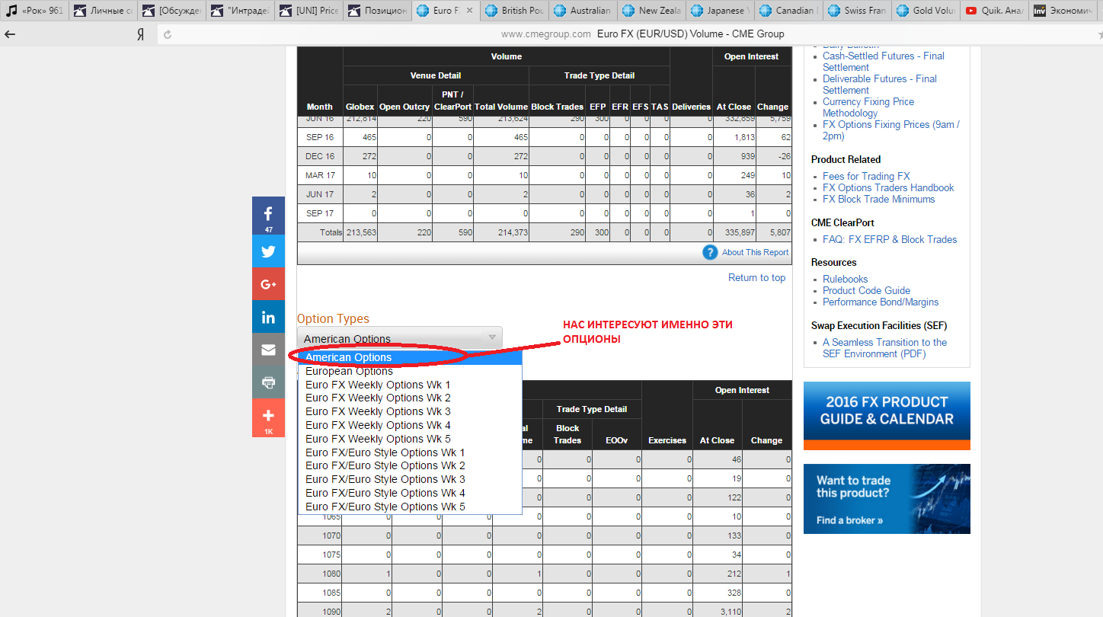This screenshot has height=617, width=1103.
Task: Open Currency Fixing Price Methodology link
Action: [x=868, y=107]
